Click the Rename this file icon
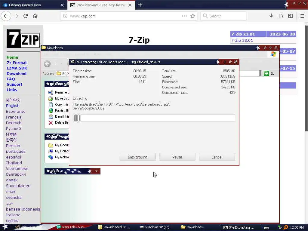The image size is (308, 231). [x=51, y=92]
